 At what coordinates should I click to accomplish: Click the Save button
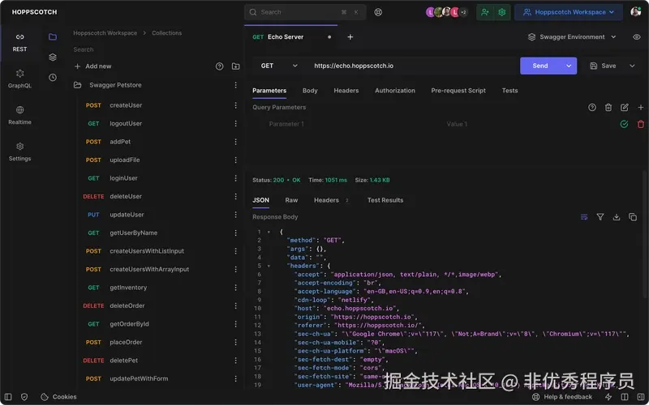[x=603, y=66]
